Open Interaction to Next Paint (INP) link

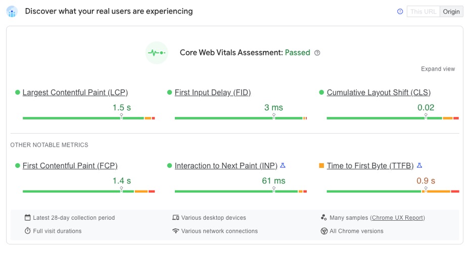[x=226, y=166]
